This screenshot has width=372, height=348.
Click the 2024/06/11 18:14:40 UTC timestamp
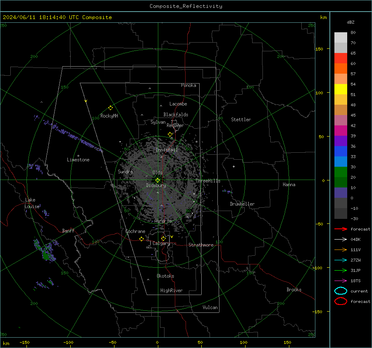click(x=41, y=17)
